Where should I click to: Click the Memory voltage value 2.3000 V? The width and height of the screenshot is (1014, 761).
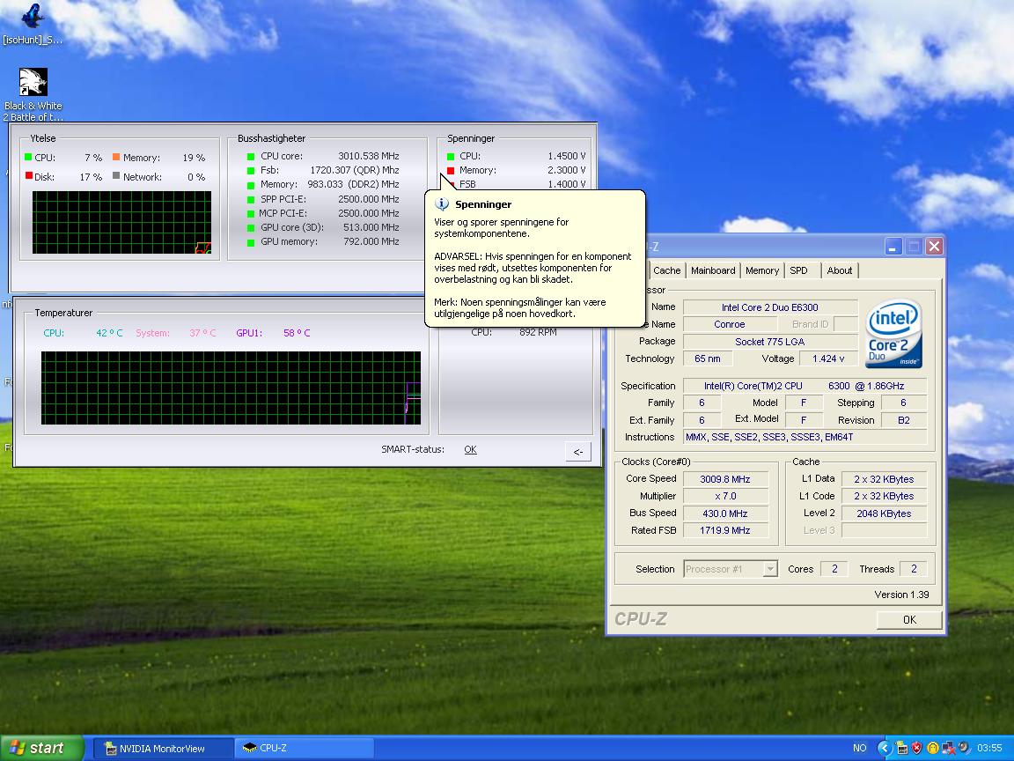point(567,170)
